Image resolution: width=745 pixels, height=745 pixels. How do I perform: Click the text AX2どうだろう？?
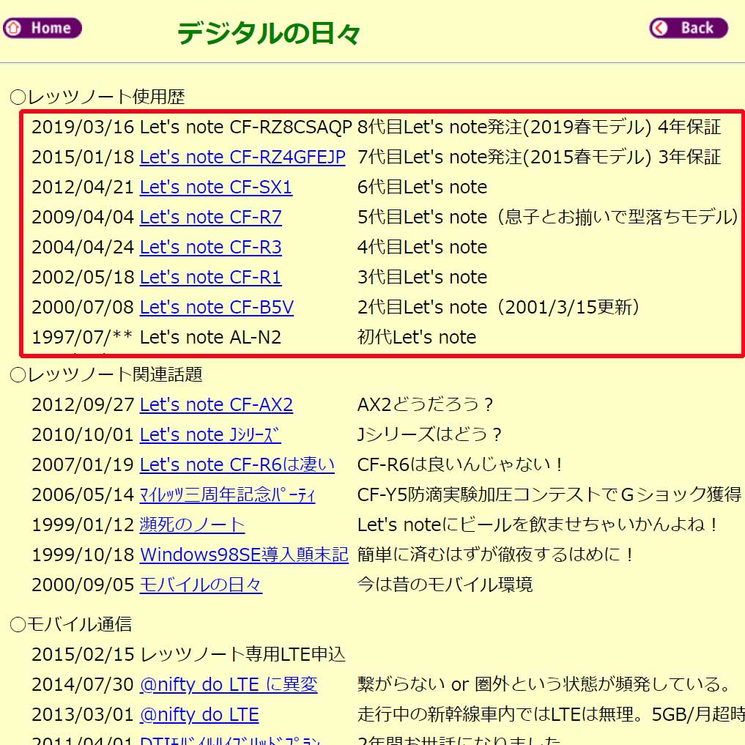point(426,404)
